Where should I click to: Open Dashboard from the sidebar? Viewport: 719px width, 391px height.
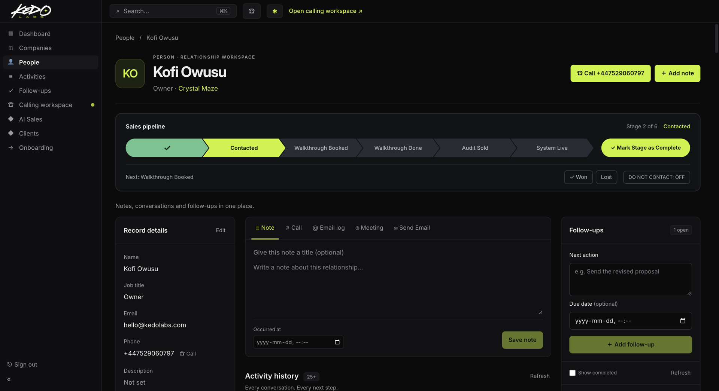[51, 34]
